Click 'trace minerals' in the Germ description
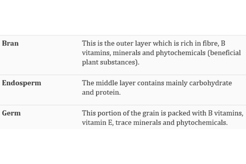Image resolution: width=246 pixels, height=164 pixels. pyautogui.click(x=137, y=122)
